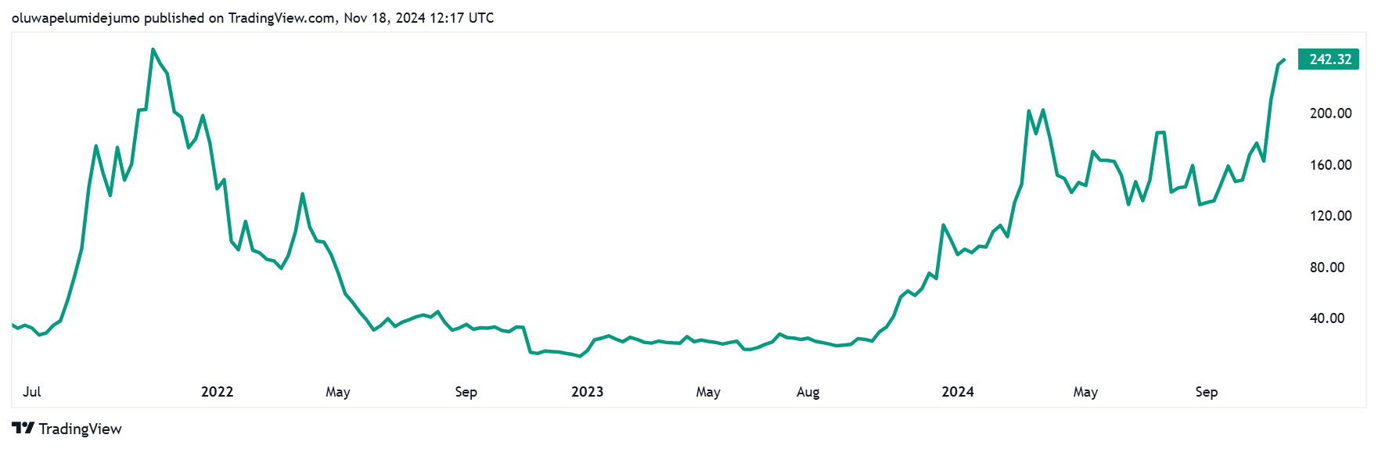This screenshot has height=449, width=1378.
Task: Click the May label after 2022
Action: [337, 393]
